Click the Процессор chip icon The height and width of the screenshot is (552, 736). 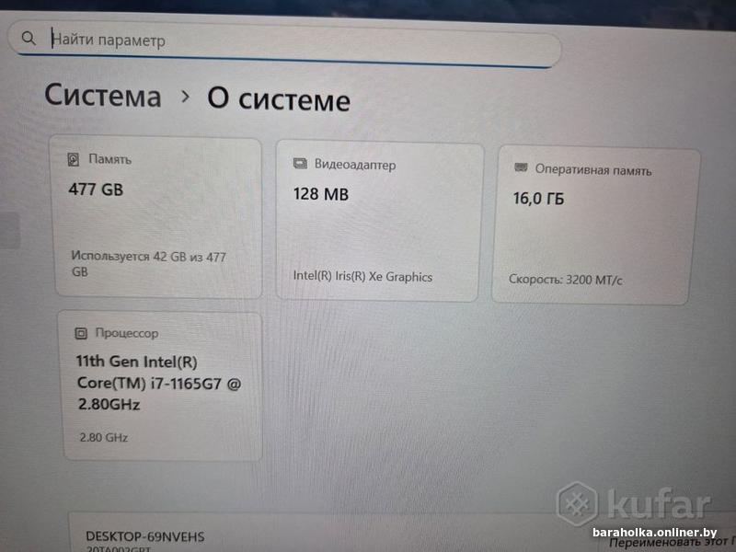pos(81,333)
